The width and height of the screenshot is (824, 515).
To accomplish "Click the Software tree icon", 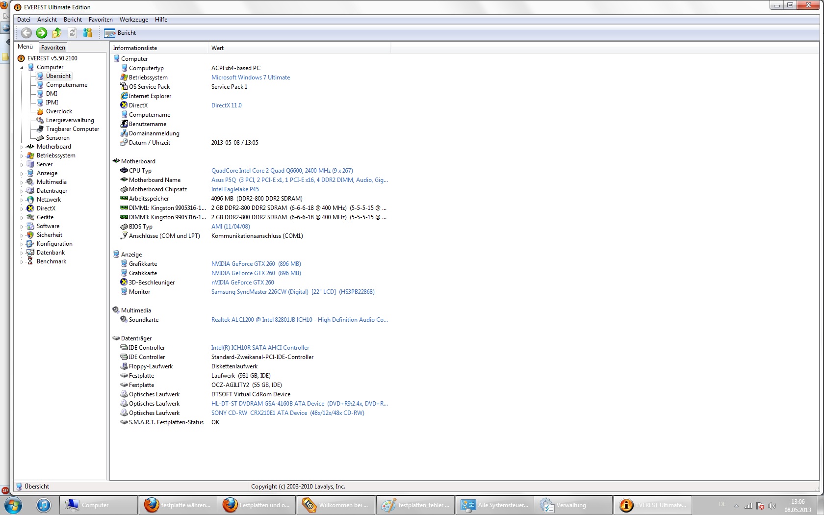I will coord(30,226).
